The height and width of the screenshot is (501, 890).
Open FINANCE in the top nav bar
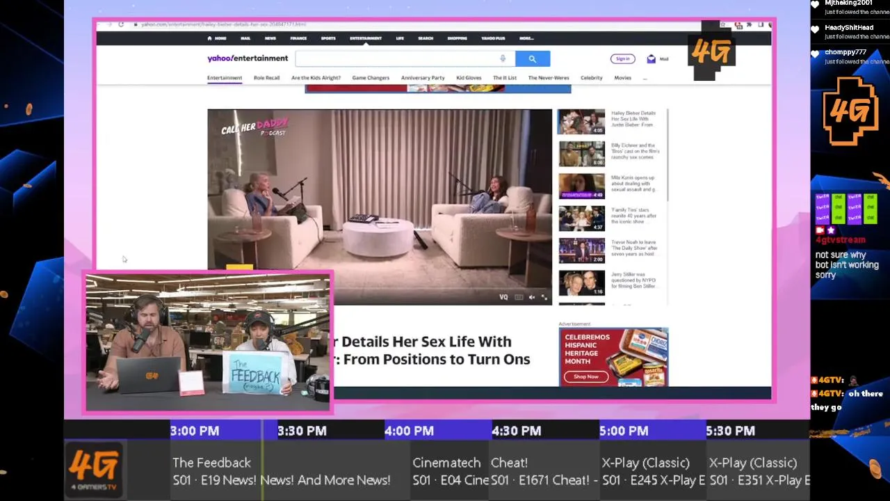point(298,38)
